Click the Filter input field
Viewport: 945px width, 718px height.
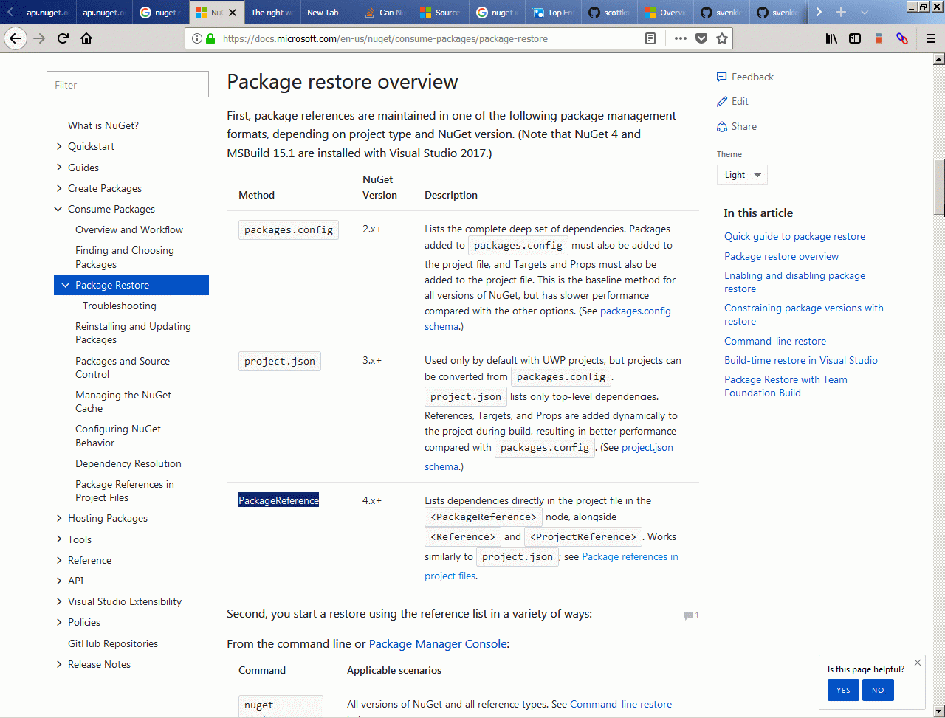click(x=128, y=85)
